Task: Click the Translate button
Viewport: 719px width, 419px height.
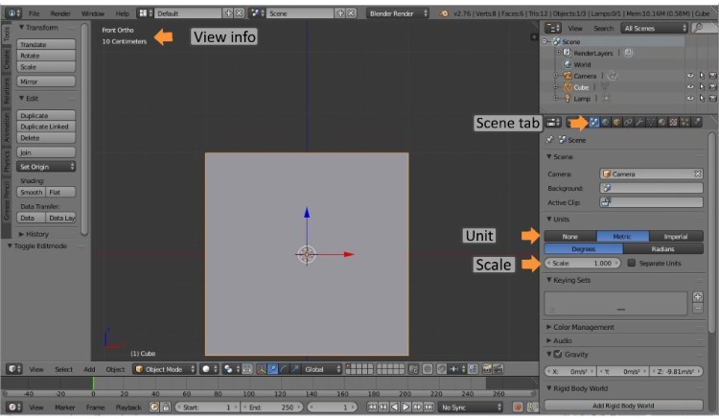Action: click(46, 44)
